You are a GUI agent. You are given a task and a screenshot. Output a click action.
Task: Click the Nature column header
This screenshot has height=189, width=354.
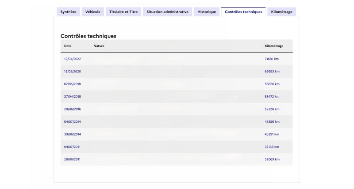pos(99,46)
